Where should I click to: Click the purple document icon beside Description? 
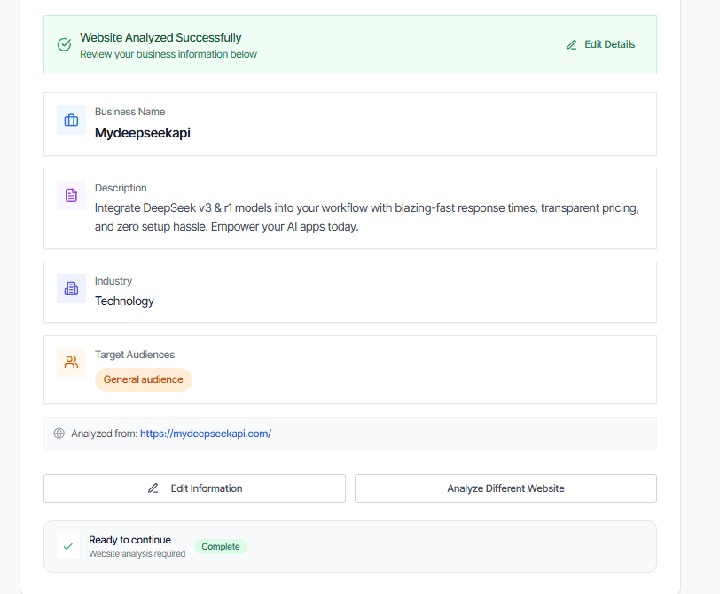(x=71, y=195)
